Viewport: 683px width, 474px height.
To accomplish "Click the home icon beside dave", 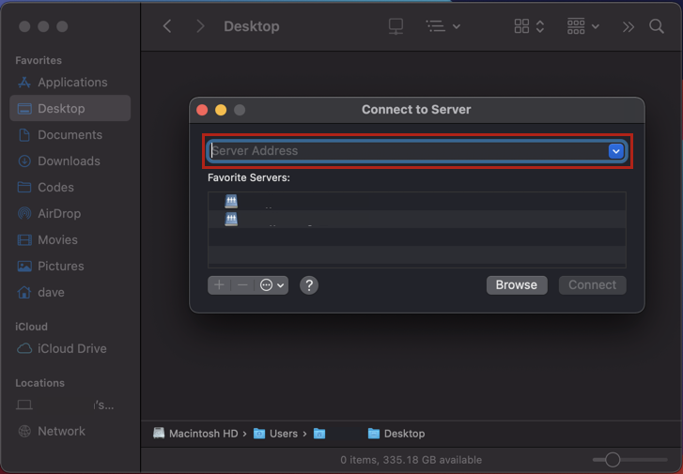I will point(24,292).
